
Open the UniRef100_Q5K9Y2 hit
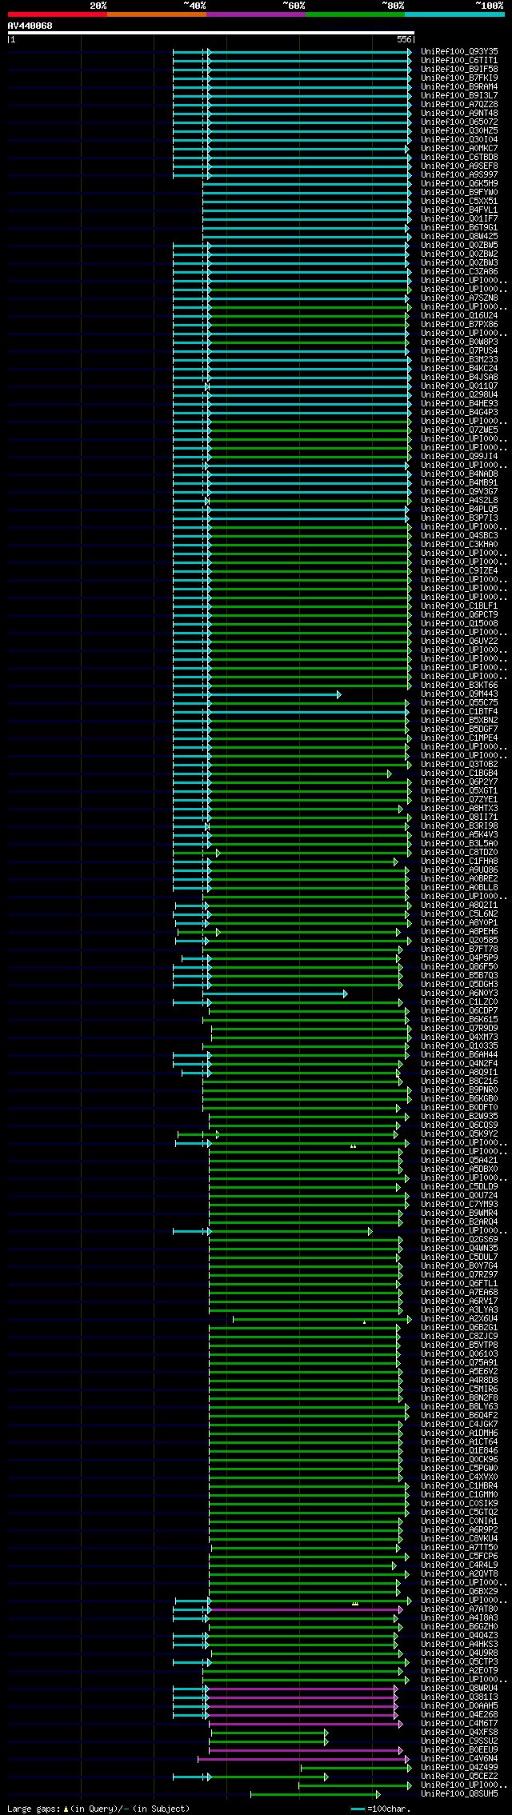tap(459, 1133)
